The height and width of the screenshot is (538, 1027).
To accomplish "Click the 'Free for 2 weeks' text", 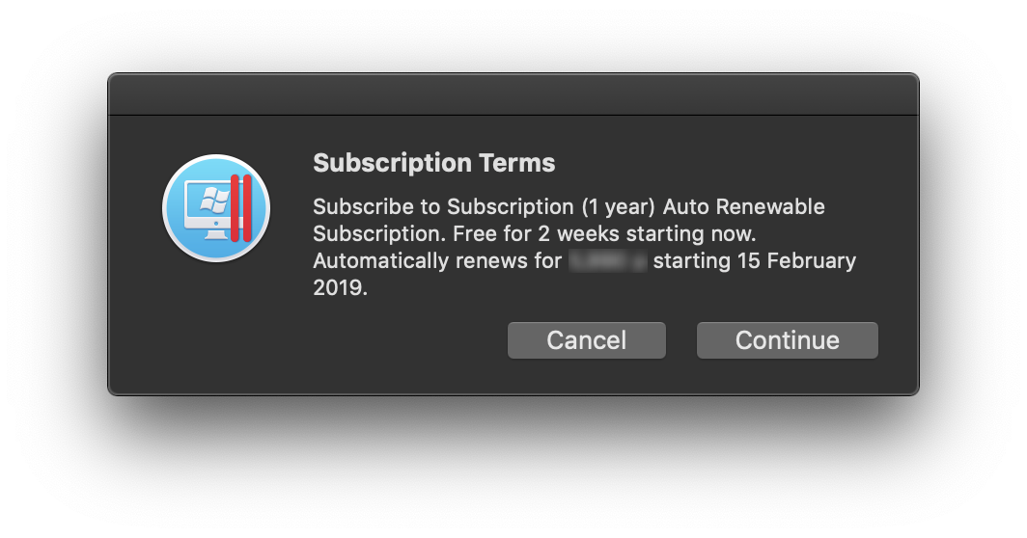I will point(534,233).
